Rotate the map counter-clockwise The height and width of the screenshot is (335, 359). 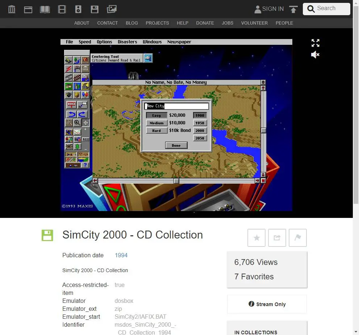click(x=71, y=114)
